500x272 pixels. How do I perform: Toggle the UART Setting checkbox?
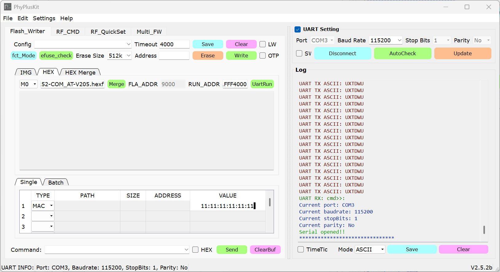298,29
